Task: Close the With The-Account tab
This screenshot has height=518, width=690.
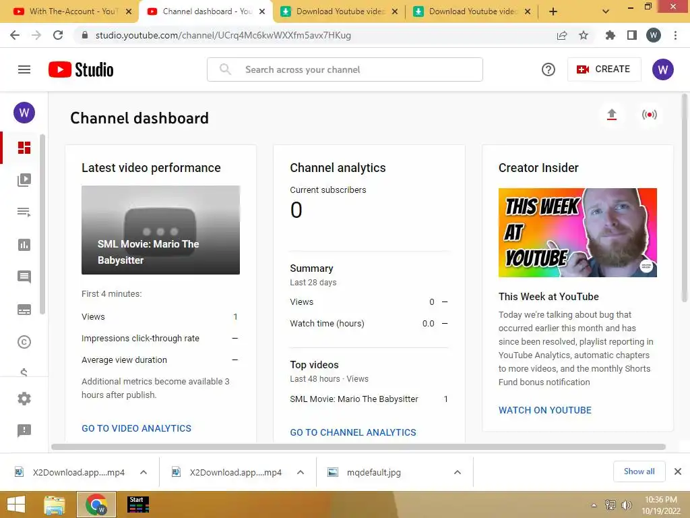Action: click(x=129, y=11)
